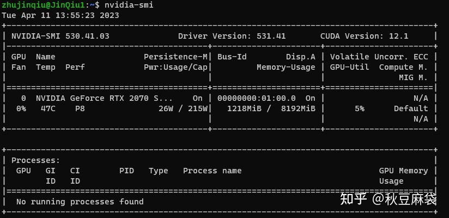Click the 1218MiB memory usage value
The width and height of the screenshot is (449, 218).
[244, 108]
